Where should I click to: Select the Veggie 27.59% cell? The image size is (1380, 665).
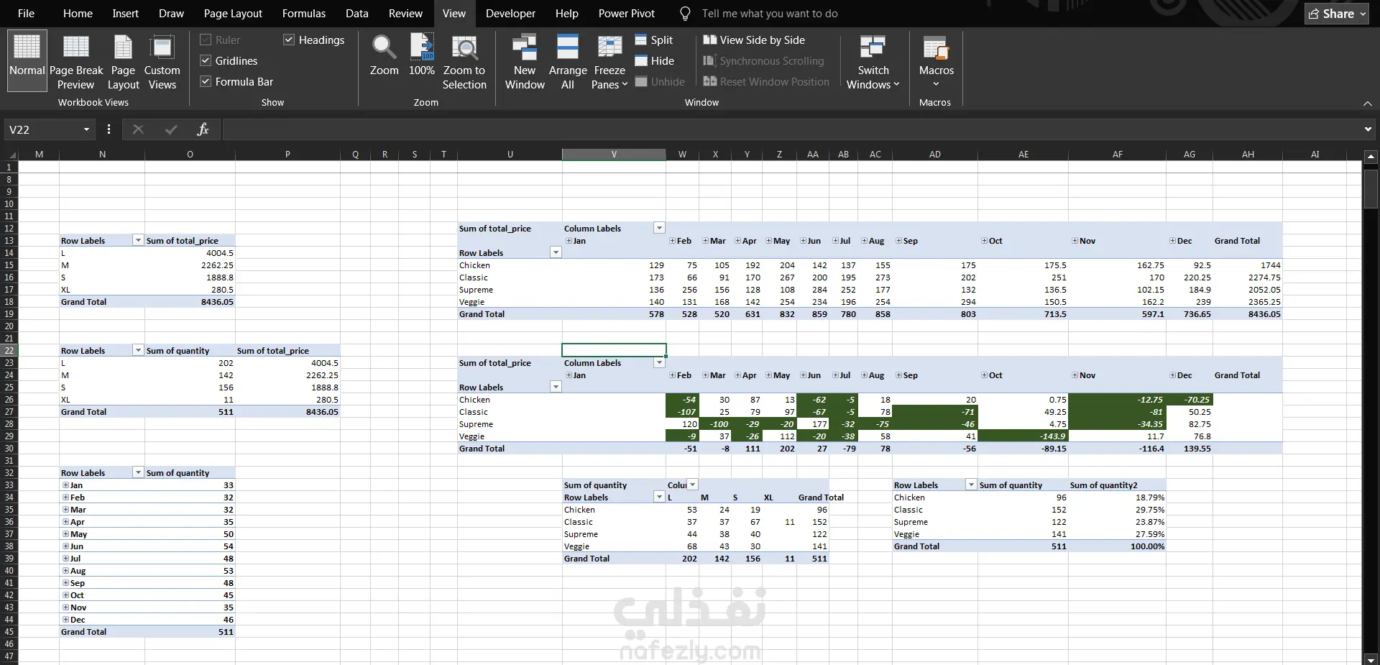[x=1117, y=534]
